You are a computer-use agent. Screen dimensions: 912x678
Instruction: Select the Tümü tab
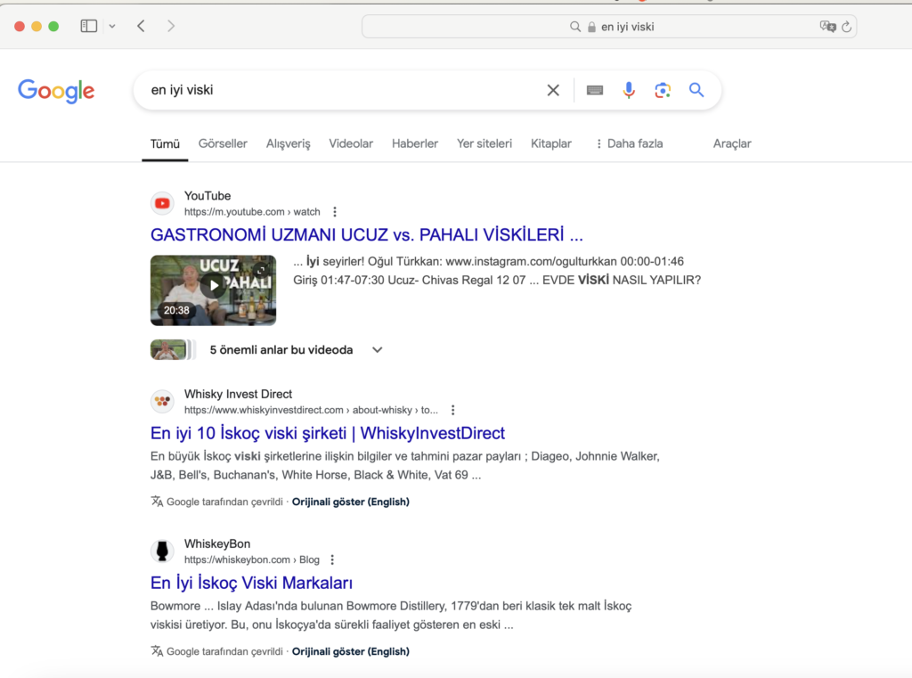(165, 143)
